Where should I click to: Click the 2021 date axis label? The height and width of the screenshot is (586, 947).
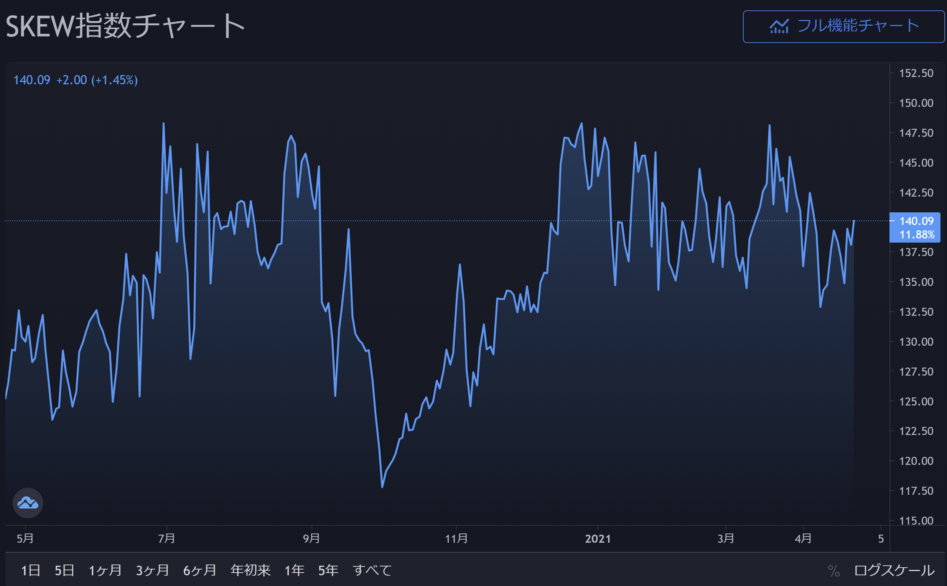[598, 539]
